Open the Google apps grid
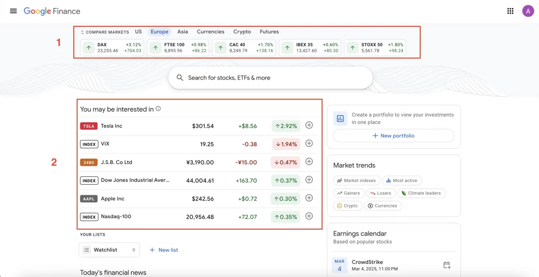Image resolution: width=539 pixels, height=277 pixels. 510,11
